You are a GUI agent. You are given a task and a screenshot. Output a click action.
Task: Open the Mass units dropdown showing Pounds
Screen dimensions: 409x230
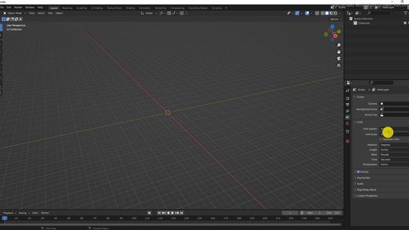click(x=394, y=155)
